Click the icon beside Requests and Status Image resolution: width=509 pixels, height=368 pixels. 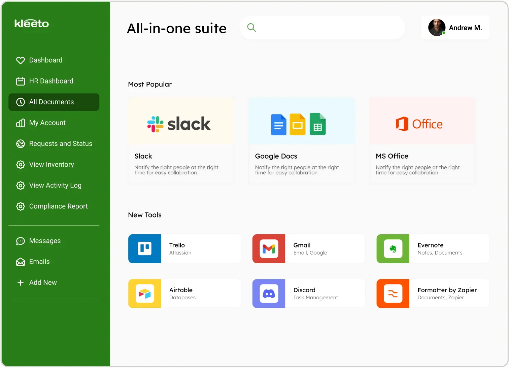[x=21, y=144]
